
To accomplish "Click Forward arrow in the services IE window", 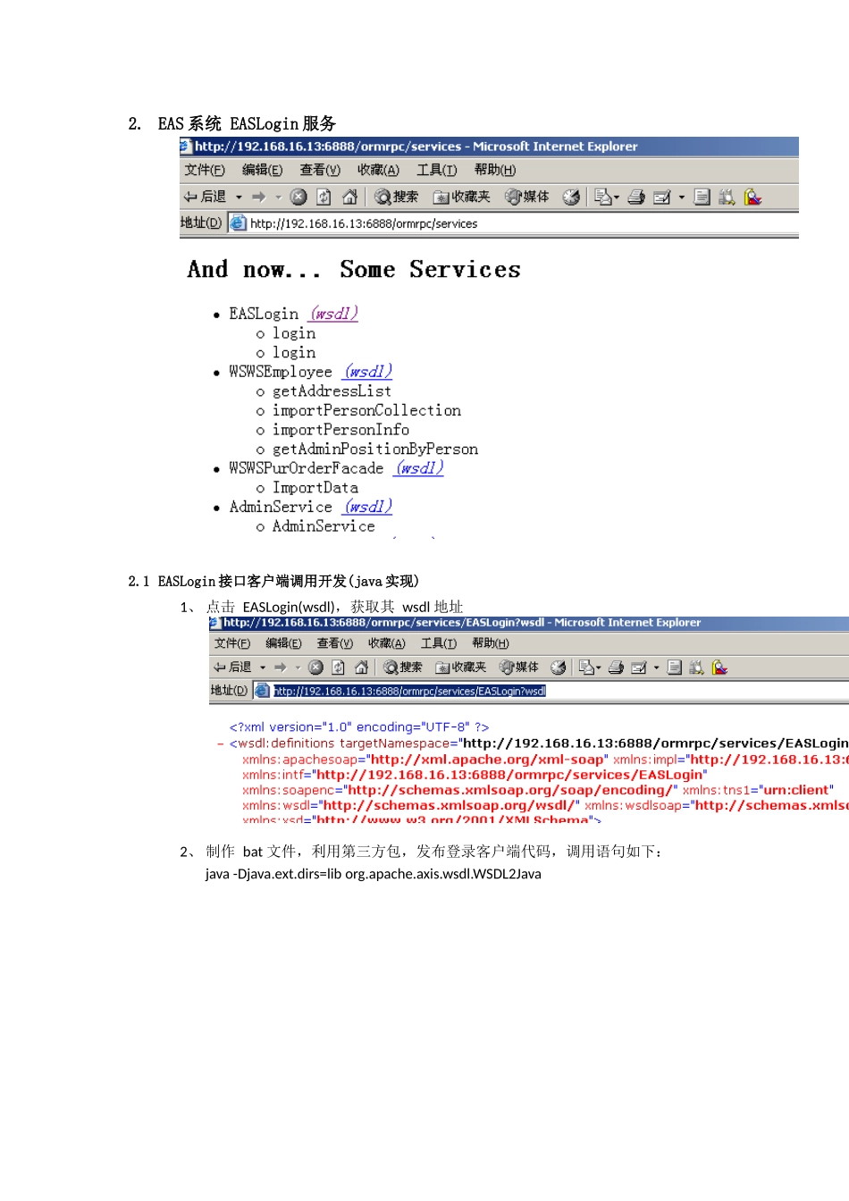I will pyautogui.click(x=259, y=197).
